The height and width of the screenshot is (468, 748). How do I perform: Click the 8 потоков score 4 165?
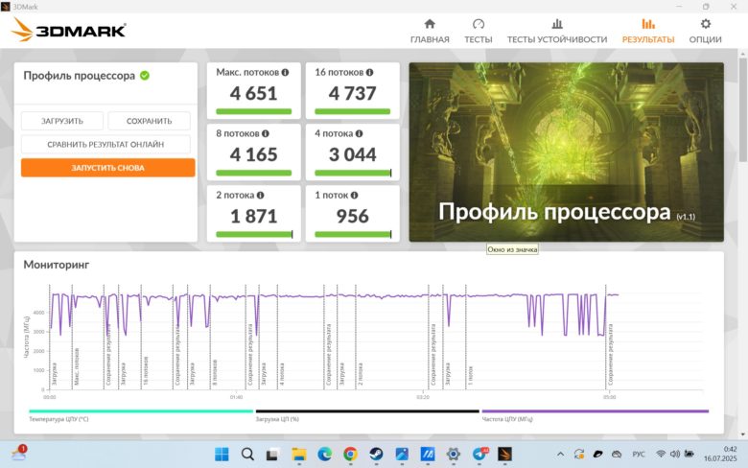pyautogui.click(x=253, y=154)
